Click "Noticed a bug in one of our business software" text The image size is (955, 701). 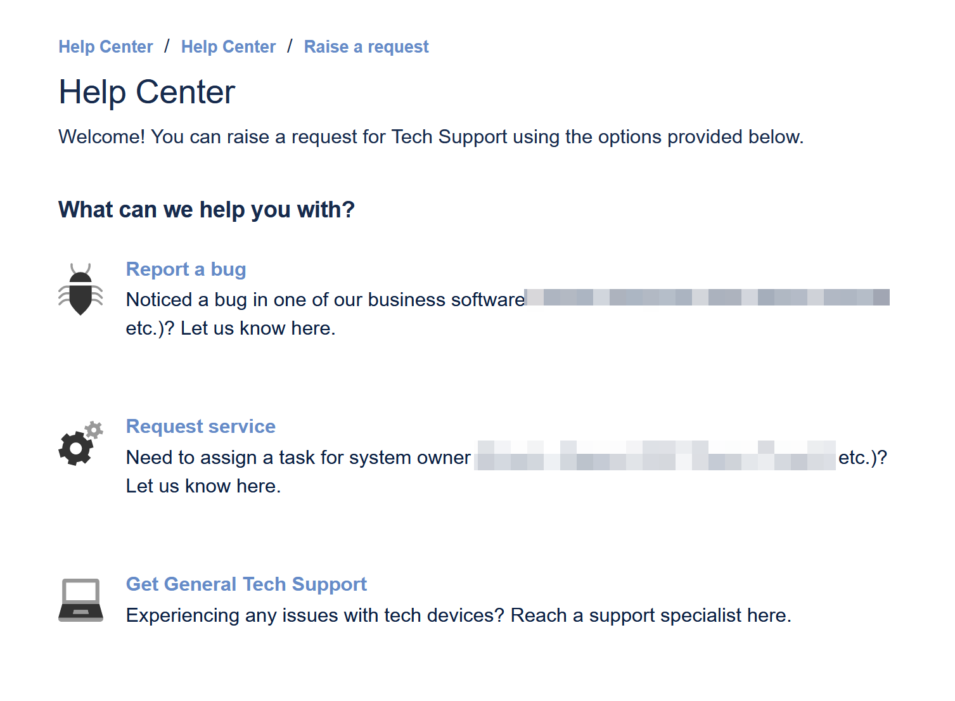point(325,300)
